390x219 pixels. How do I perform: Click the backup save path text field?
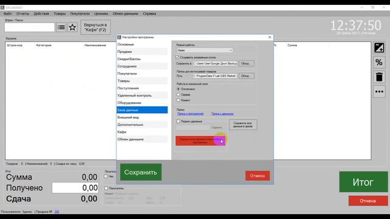[x=215, y=63]
